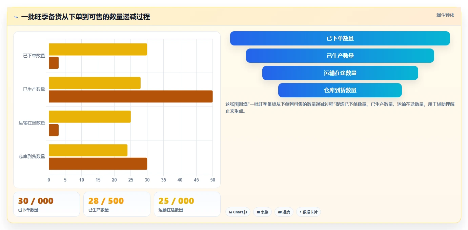Click the 已下单数量 axis label in chart
468x230 pixels.
click(x=34, y=56)
